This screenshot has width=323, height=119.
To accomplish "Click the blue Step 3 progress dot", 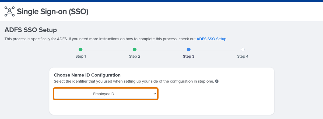I will tap(188, 50).
